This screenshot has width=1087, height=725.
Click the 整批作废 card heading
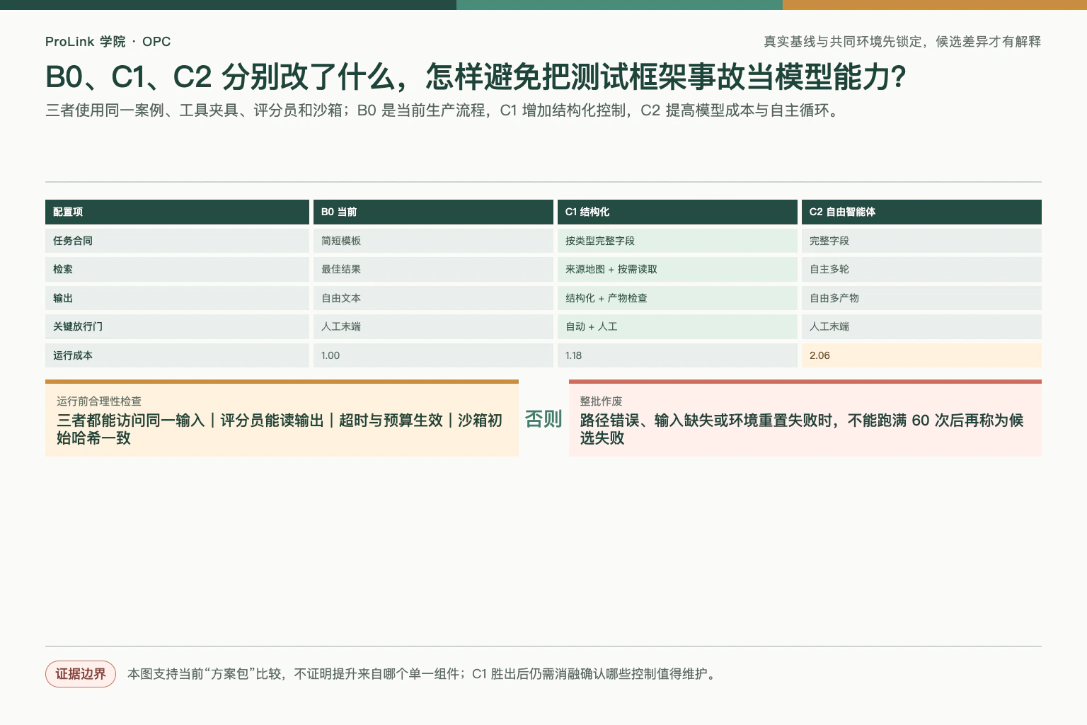tap(601, 401)
